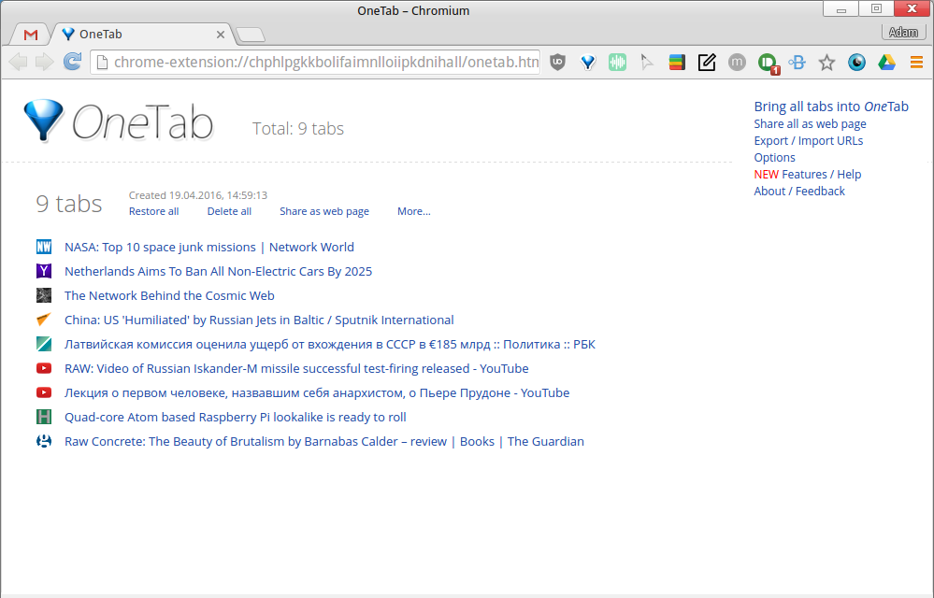Click Share as web page for this group

[x=324, y=211]
